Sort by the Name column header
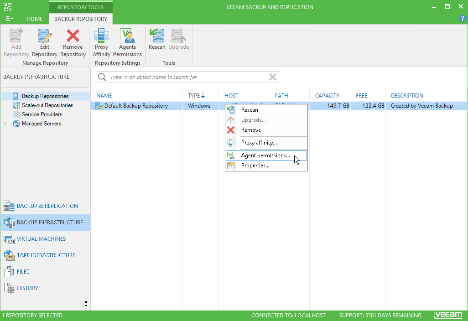Viewport: 468px width, 321px height. (x=104, y=95)
